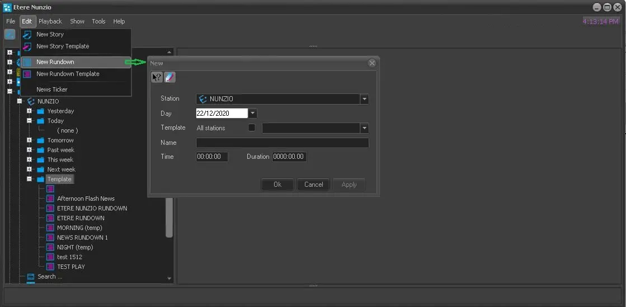The width and height of the screenshot is (626, 307).
Task: Collapse the Template folder node
Action: (30, 180)
